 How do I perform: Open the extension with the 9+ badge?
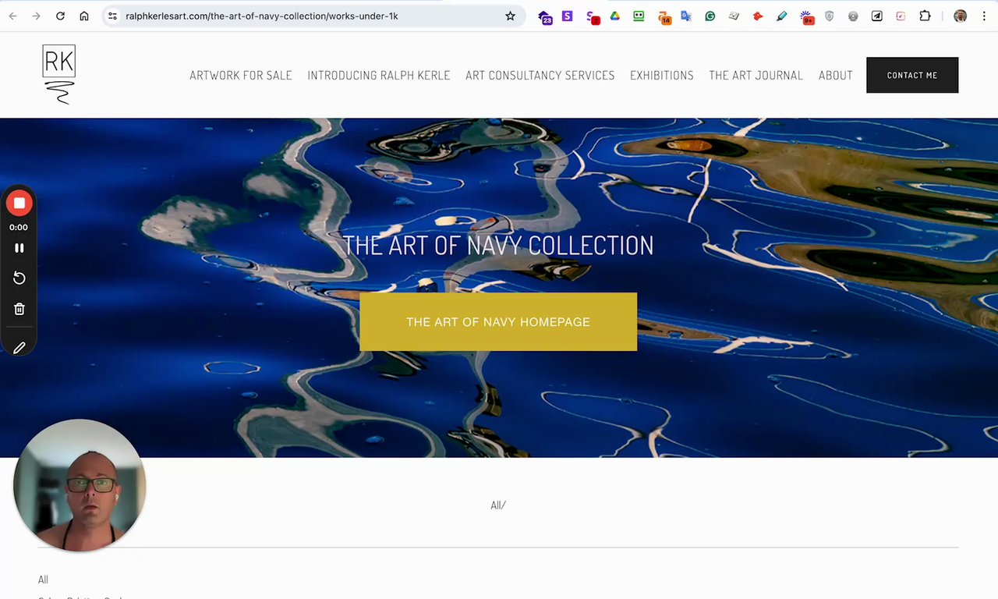(x=806, y=16)
